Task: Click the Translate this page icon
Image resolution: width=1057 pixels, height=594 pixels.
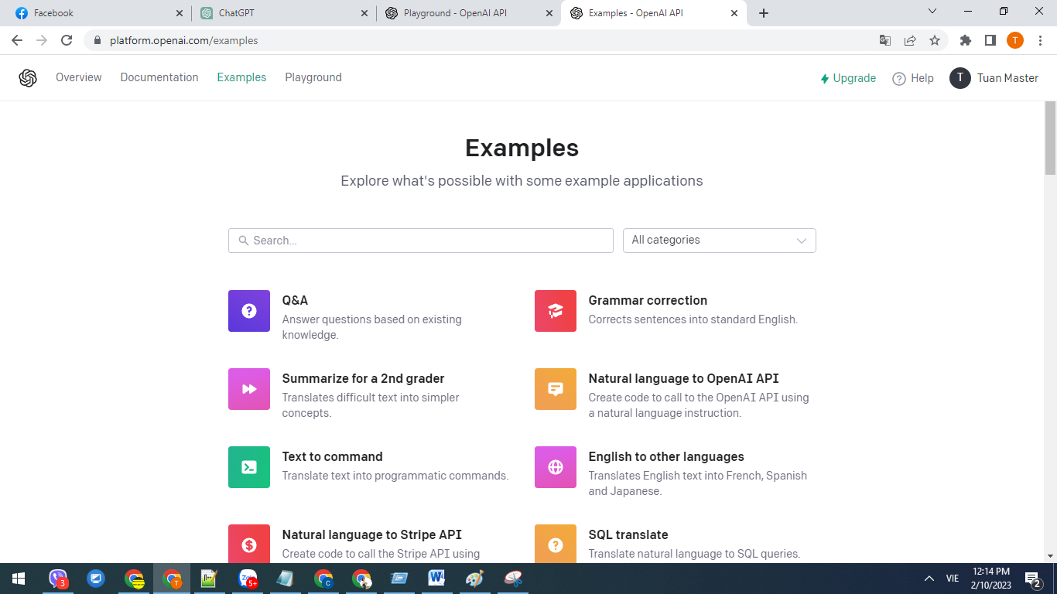Action: tap(885, 40)
